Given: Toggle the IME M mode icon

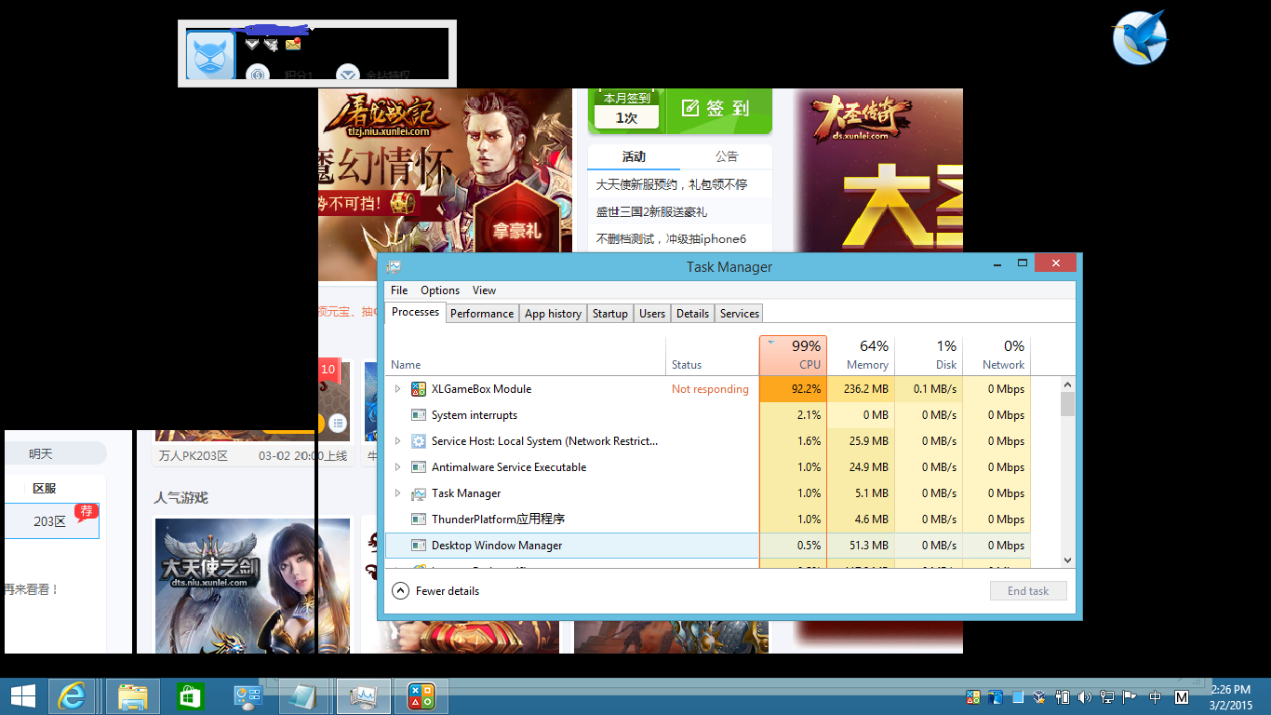Looking at the screenshot, I should 1182,696.
